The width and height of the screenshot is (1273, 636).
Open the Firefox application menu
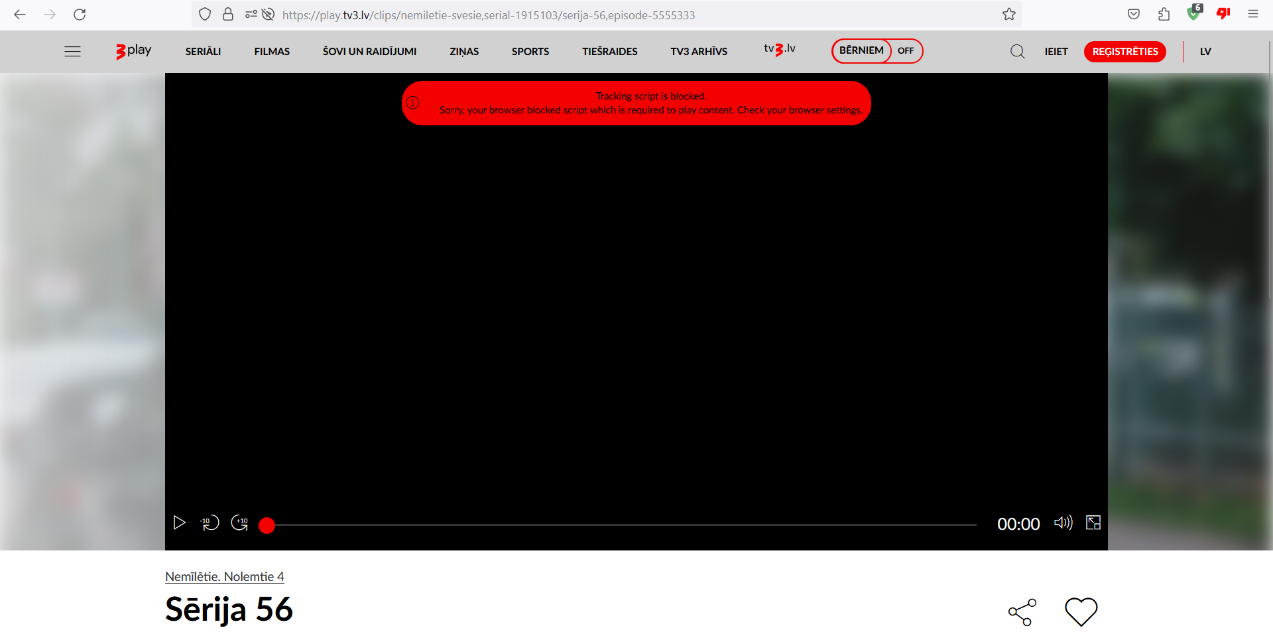pyautogui.click(x=1253, y=14)
